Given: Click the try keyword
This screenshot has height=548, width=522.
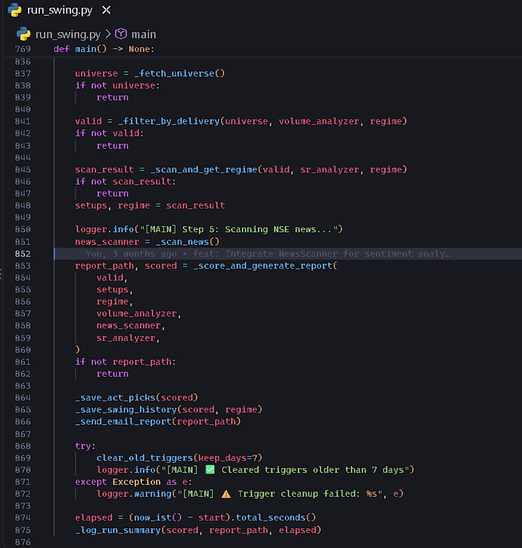Looking at the screenshot, I should click(83, 446).
